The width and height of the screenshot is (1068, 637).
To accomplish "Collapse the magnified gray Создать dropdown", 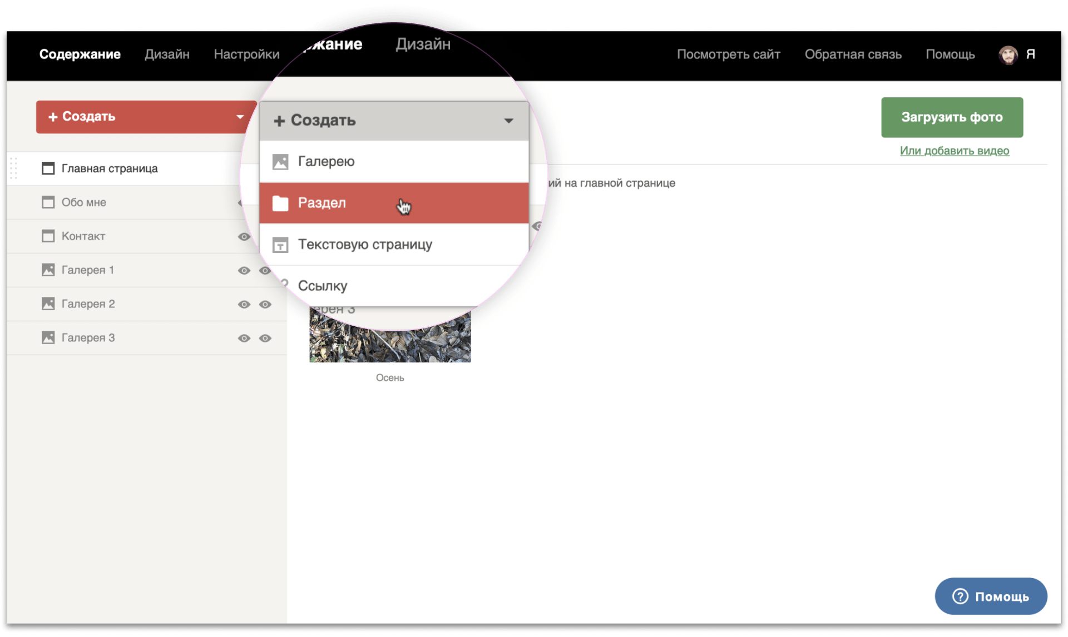I will coord(508,121).
